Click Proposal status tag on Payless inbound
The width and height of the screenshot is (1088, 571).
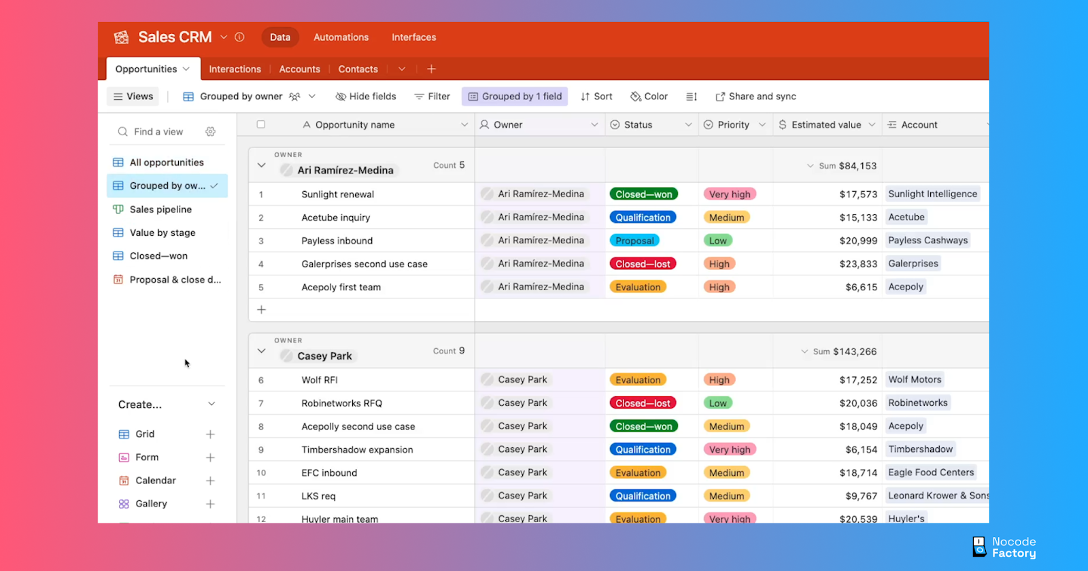click(x=635, y=241)
